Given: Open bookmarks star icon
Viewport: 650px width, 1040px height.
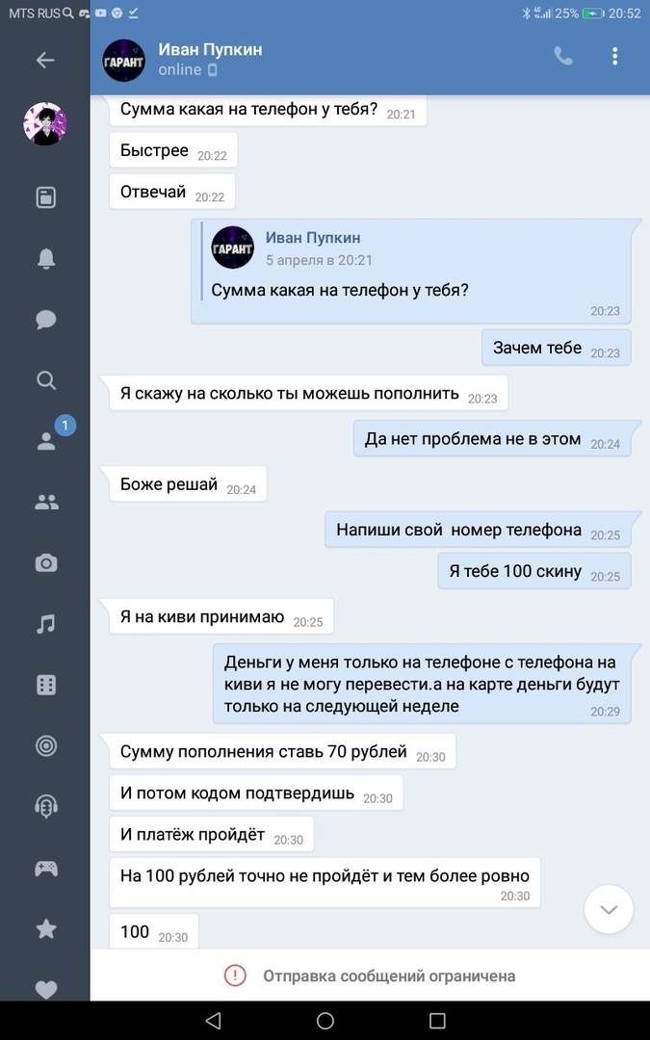Looking at the screenshot, I should [x=46, y=929].
